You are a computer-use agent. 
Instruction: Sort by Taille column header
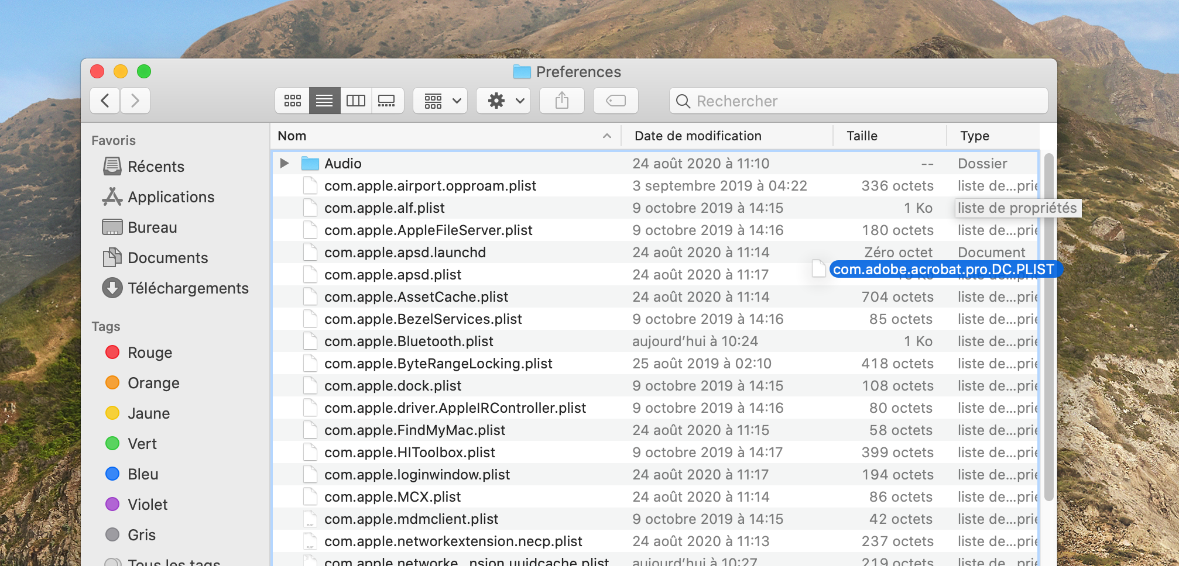point(862,136)
